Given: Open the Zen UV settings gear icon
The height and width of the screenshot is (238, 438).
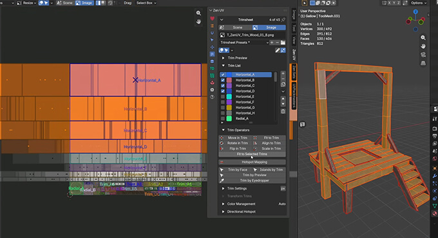Looking at the screenshot, I should pyautogui.click(x=212, y=90).
